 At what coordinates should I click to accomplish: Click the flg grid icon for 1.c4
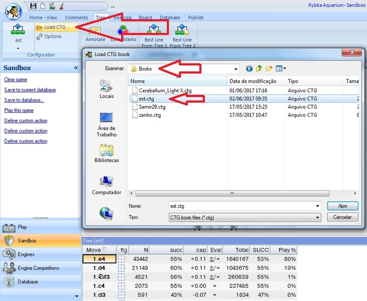click(x=121, y=286)
